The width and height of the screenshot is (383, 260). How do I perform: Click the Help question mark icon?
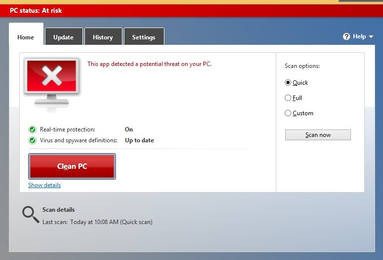[x=346, y=36]
